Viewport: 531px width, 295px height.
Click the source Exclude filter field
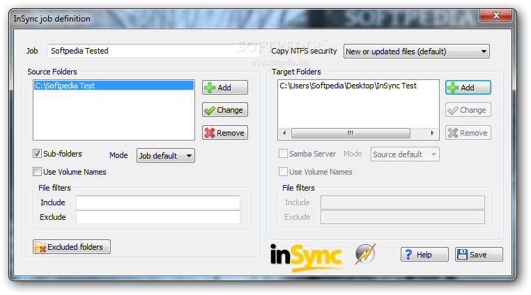coord(158,217)
